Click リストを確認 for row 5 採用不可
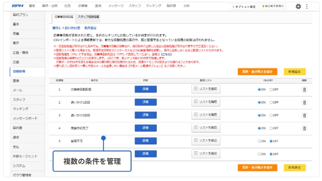322x181 pixels. pos(206,141)
